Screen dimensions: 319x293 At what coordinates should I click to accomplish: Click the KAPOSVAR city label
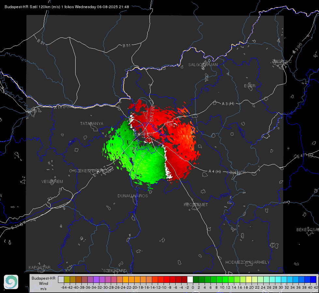(x=39, y=267)
